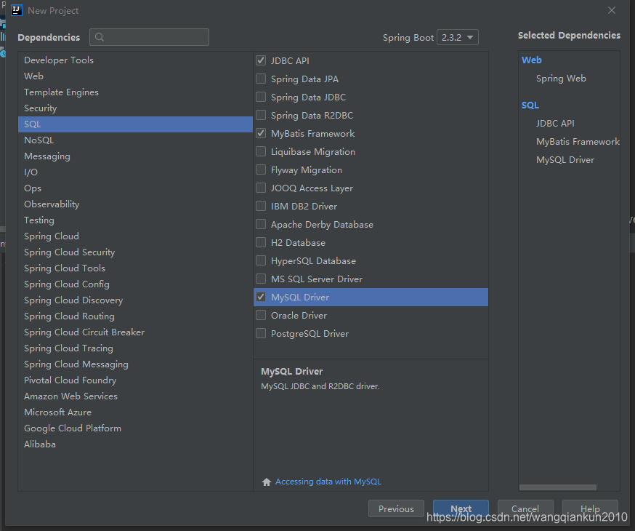
Task: Select the Spring Cloud Messaging category
Action: [135, 364]
